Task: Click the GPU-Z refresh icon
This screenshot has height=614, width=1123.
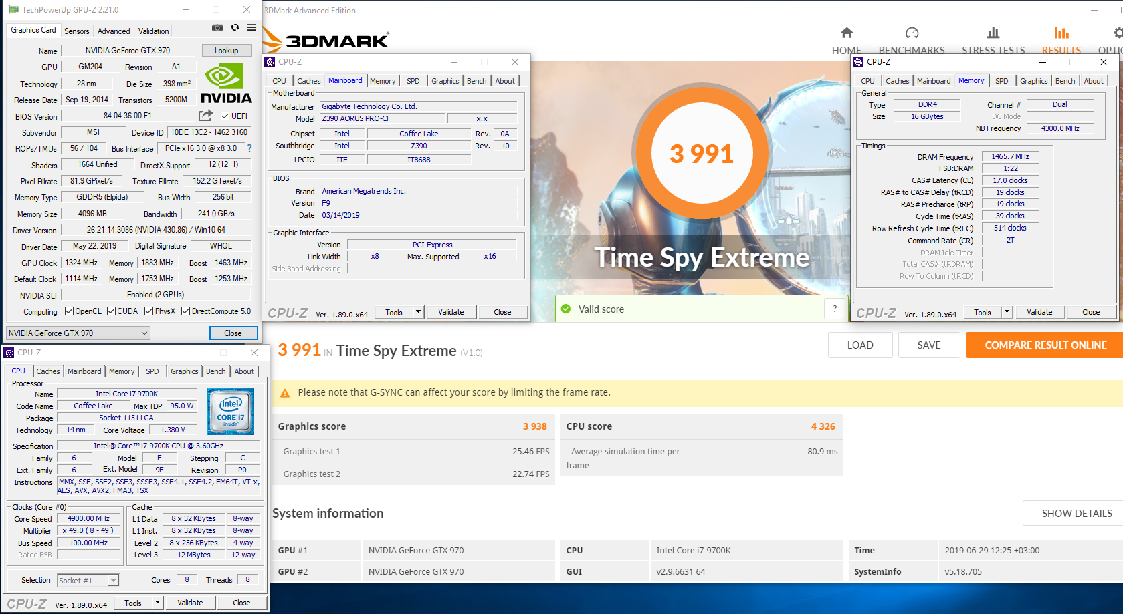Action: pos(235,27)
